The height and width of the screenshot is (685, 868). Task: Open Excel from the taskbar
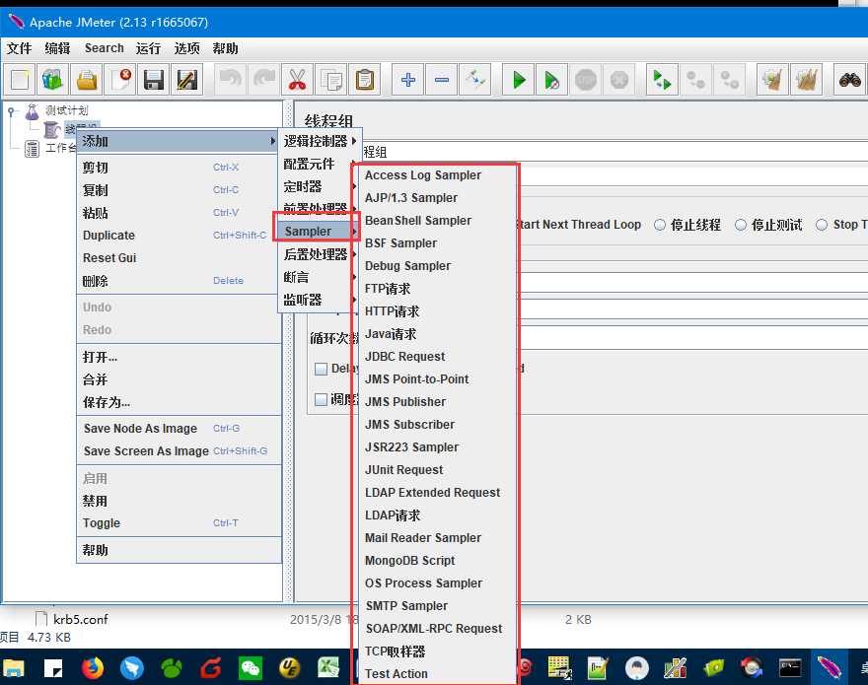328,668
